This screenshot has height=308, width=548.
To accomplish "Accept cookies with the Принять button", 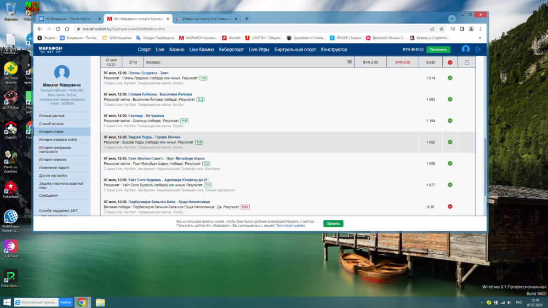I will 333,224.
